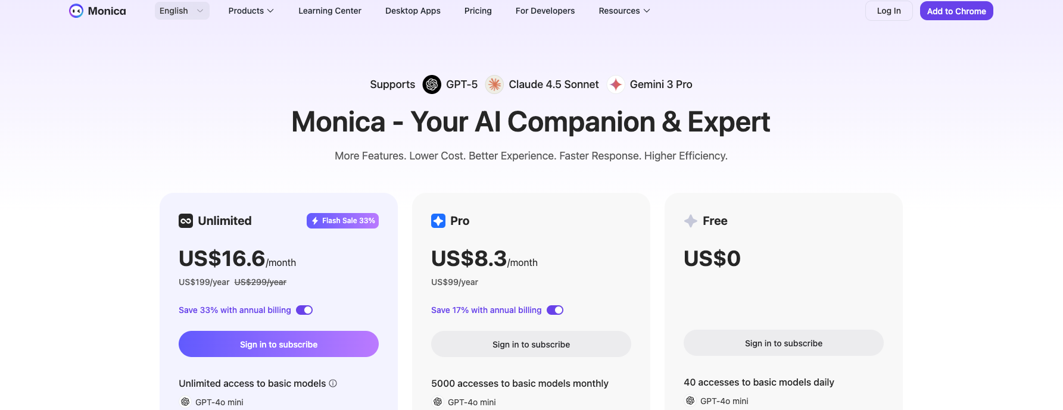
Task: Go to the Pricing page
Action: tap(478, 11)
